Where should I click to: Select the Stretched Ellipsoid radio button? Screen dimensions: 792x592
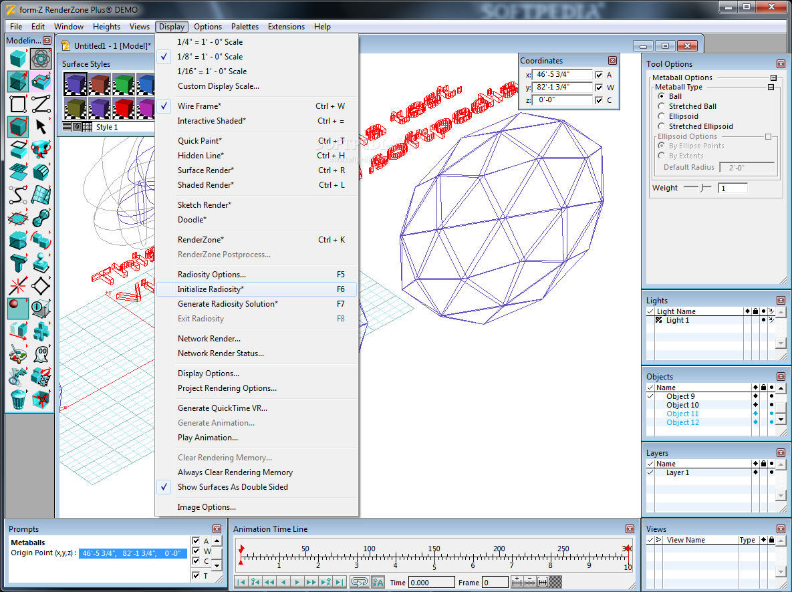(661, 126)
